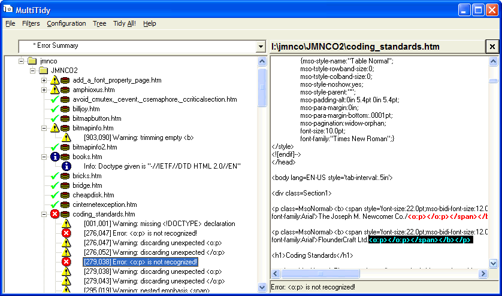502x296 pixels.
Task: Collapse the jmnco folder node
Action: pos(21,61)
